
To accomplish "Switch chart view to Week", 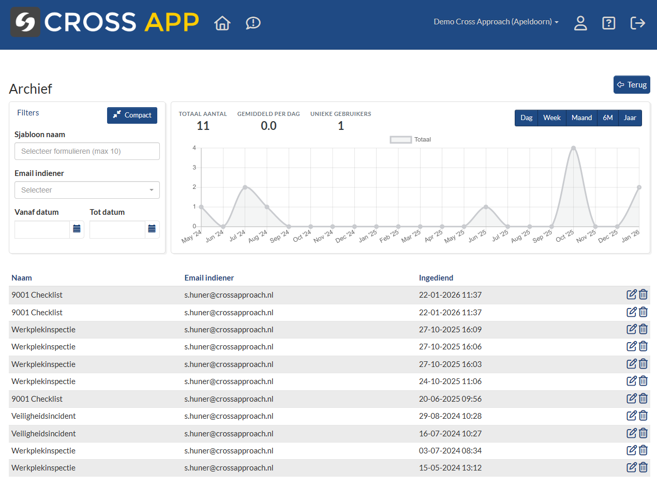I will point(551,118).
